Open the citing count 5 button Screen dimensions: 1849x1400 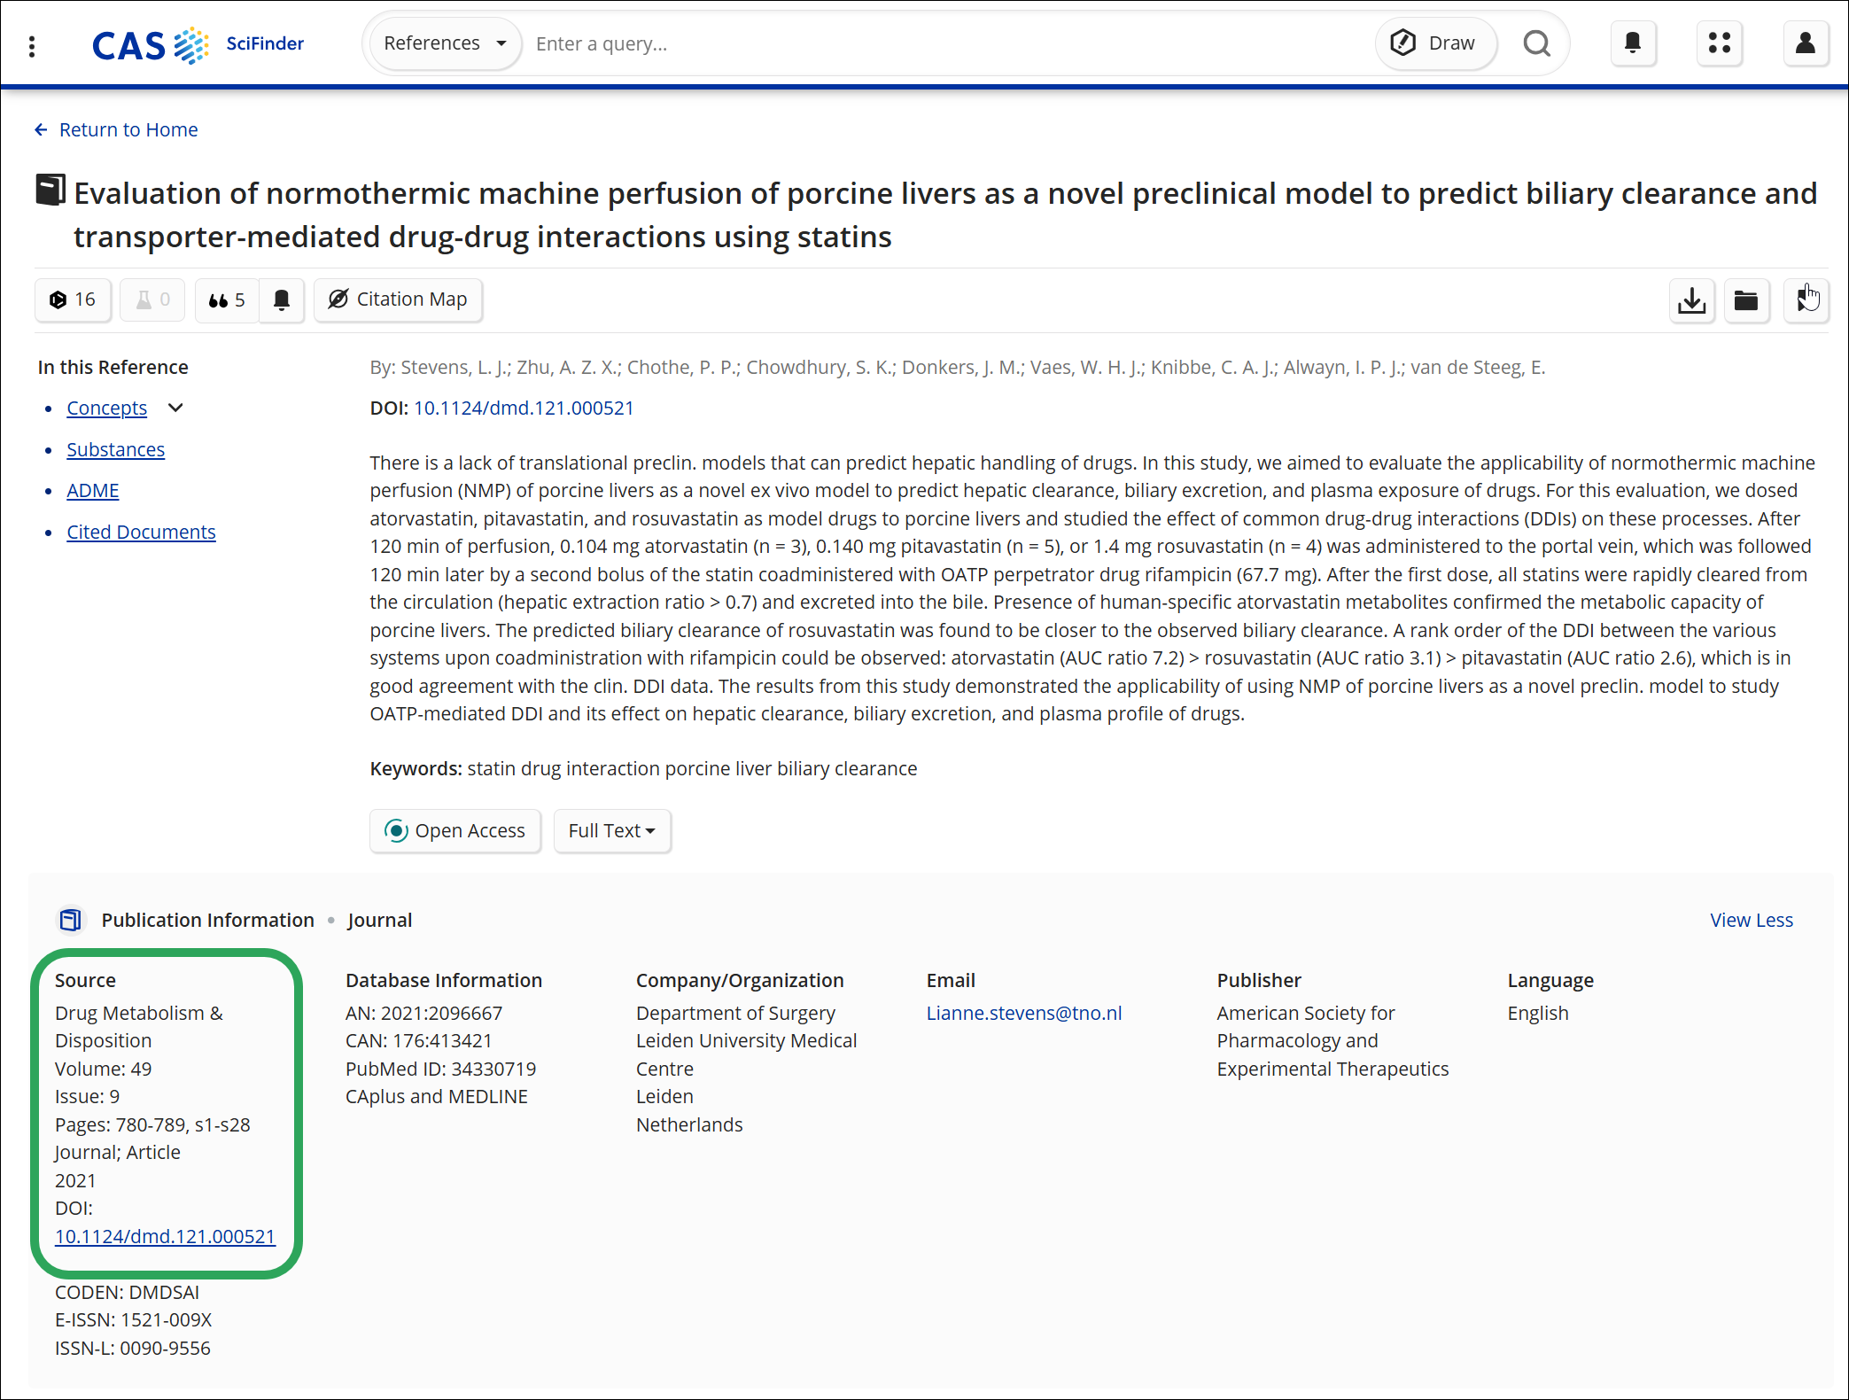coord(227,300)
